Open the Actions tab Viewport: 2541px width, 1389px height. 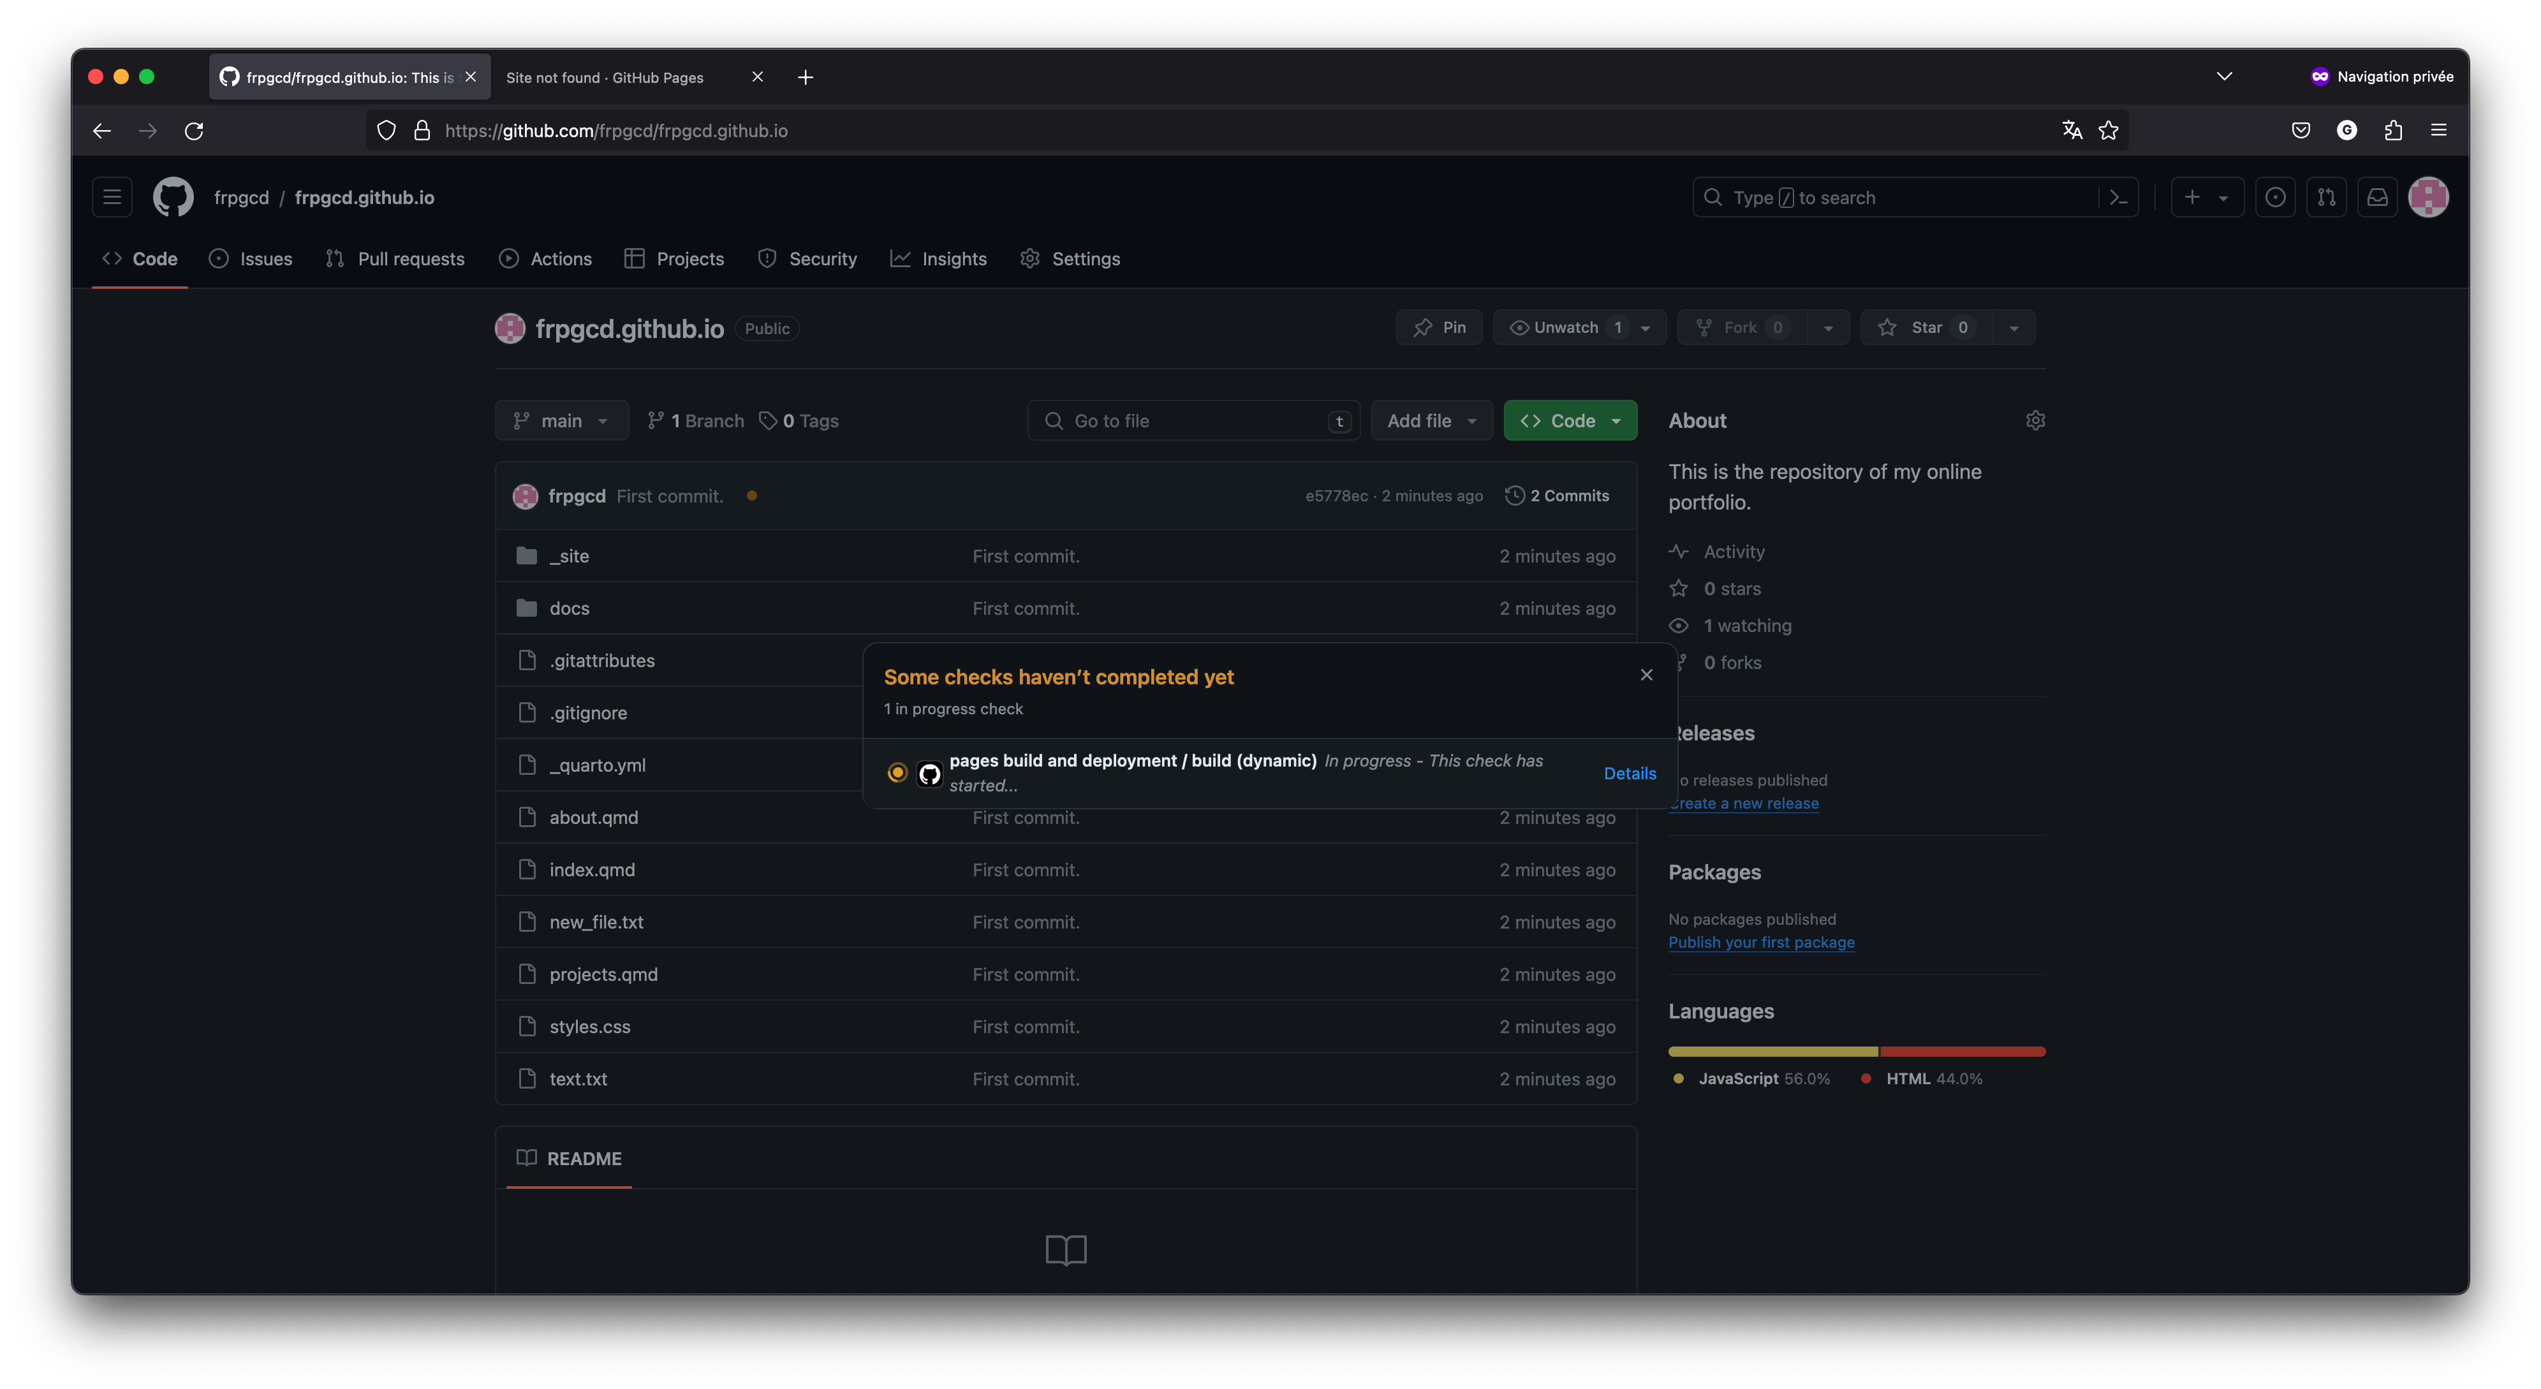pyautogui.click(x=545, y=258)
